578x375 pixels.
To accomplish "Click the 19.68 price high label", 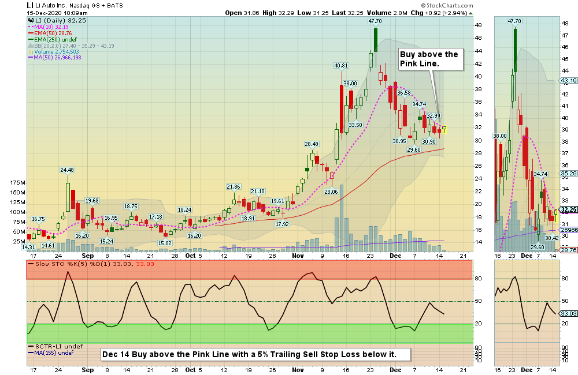I will (x=92, y=201).
